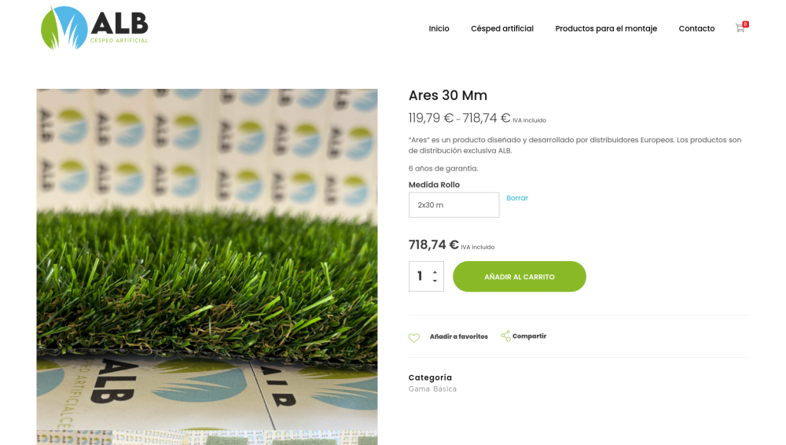Click Añadir a favoritos text

(459, 337)
